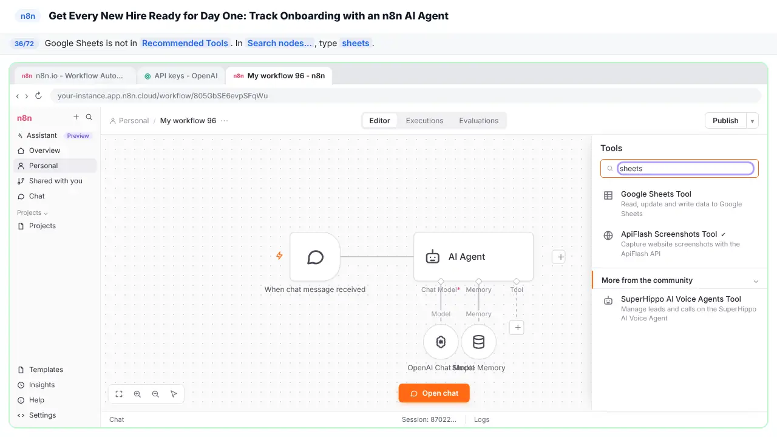Open Help in the sidebar

point(36,400)
